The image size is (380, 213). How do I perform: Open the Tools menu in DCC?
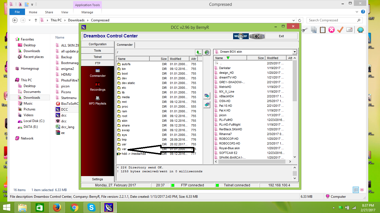click(x=97, y=50)
